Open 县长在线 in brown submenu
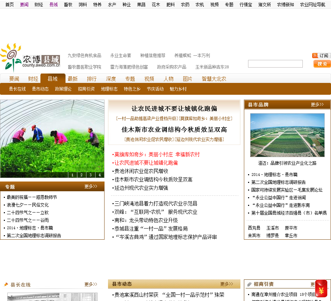The image size is (331, 301). tap(17, 89)
